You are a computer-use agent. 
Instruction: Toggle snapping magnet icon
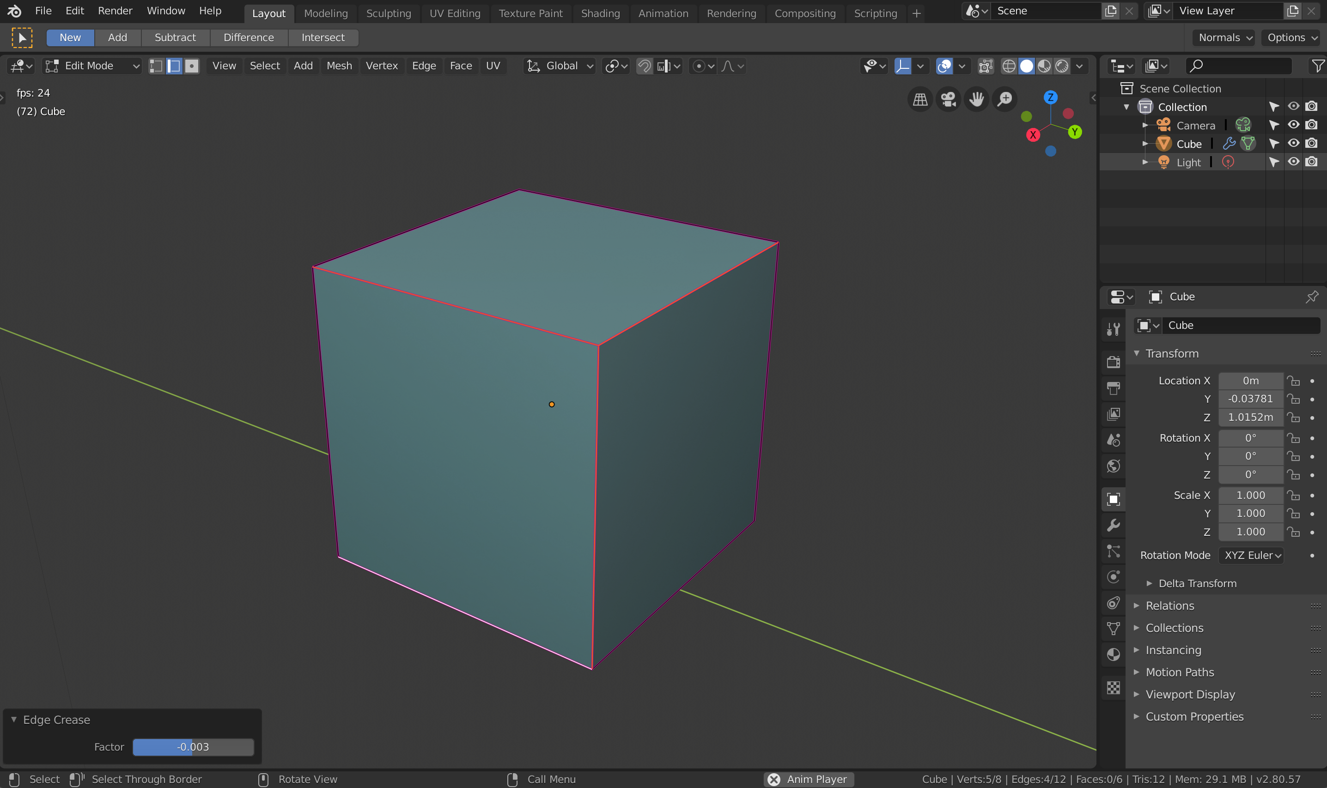coord(644,66)
